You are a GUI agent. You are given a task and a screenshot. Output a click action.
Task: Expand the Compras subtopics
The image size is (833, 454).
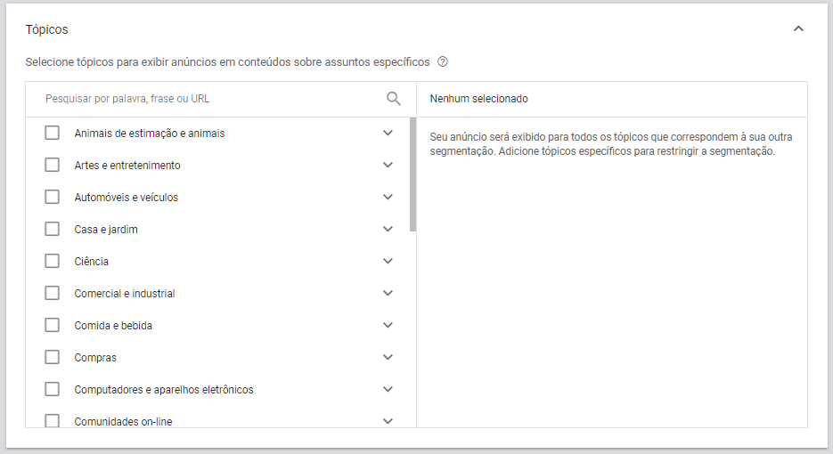click(x=388, y=357)
